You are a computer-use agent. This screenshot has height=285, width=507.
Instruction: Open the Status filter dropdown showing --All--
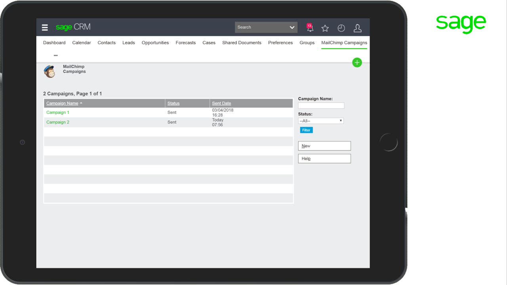(320, 121)
